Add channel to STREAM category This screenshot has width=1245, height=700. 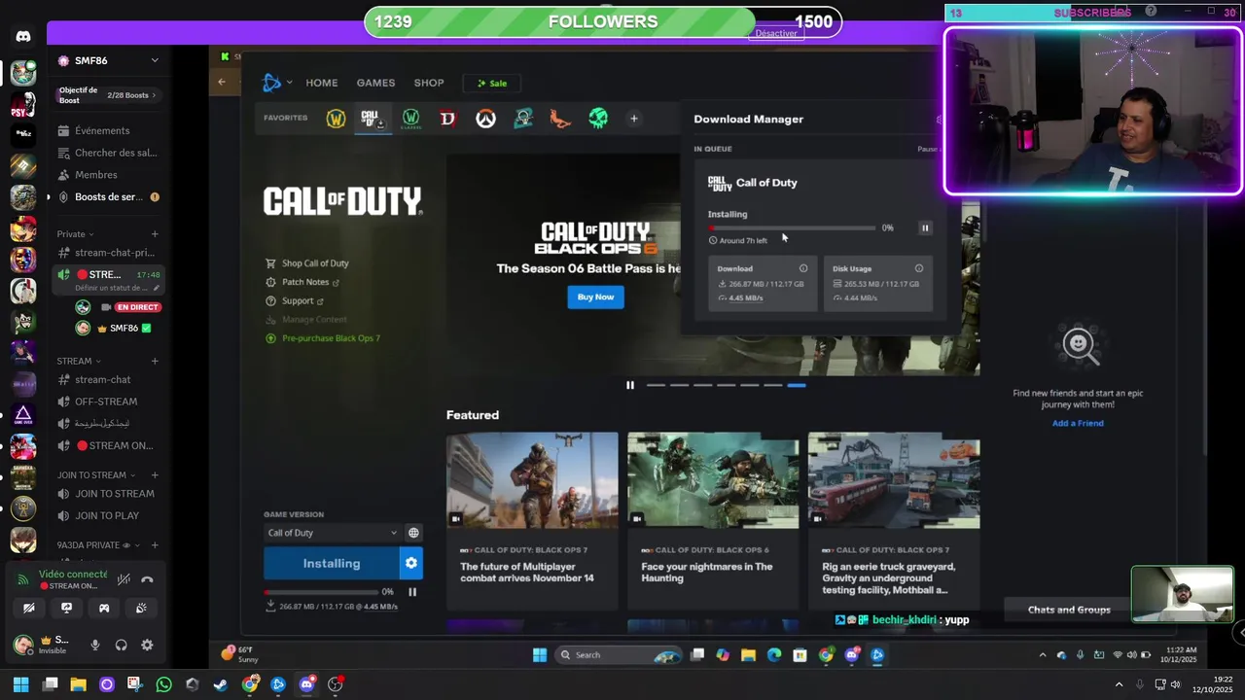coord(154,361)
